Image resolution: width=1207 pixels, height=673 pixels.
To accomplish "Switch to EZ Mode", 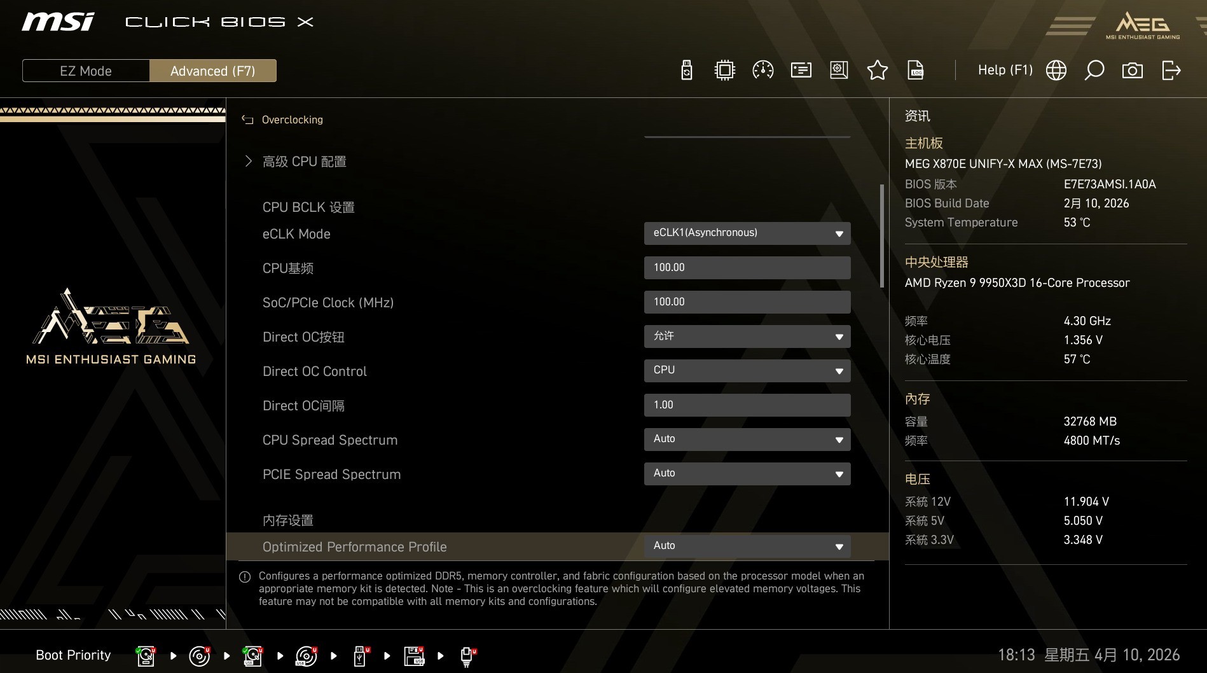I will 85,71.
